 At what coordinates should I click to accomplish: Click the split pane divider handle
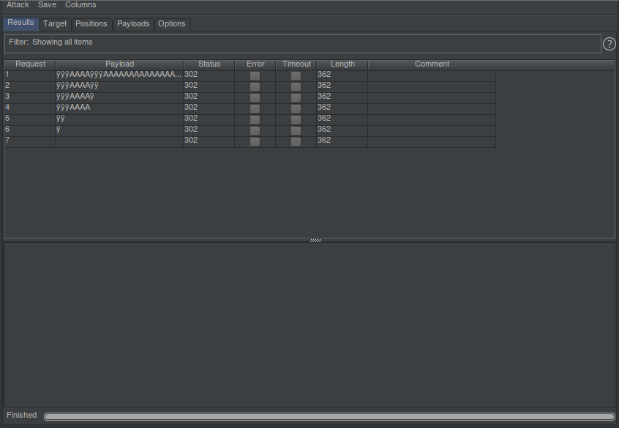[315, 240]
